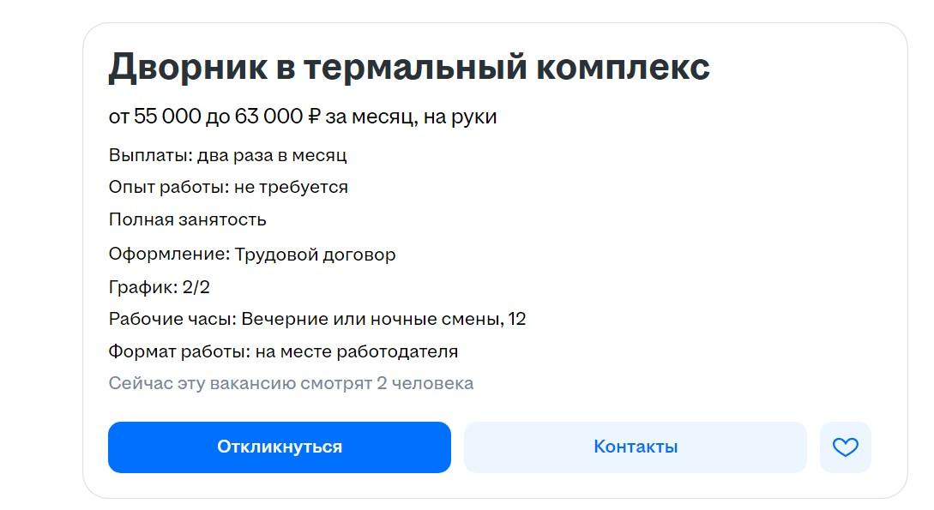Click the 'Выплаты: два раза в месяц' line
The height and width of the screenshot is (510, 934).
(227, 155)
